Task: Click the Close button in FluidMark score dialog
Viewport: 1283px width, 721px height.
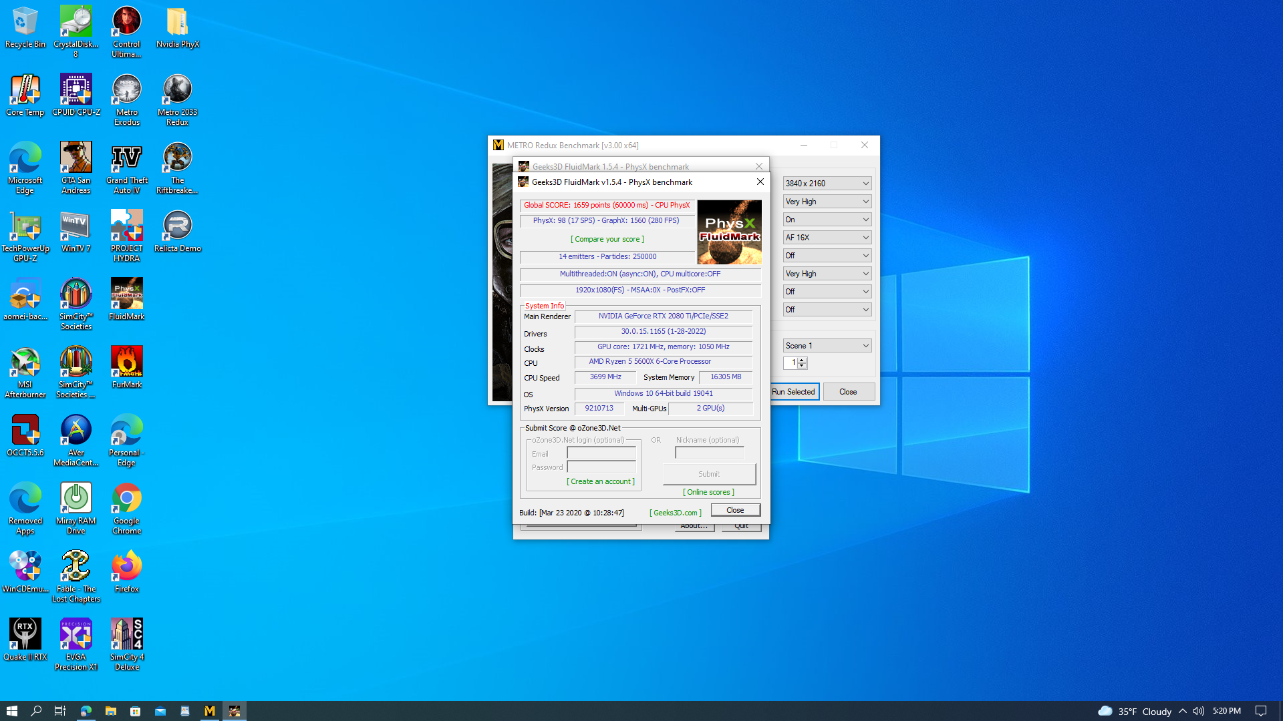Action: click(x=735, y=510)
